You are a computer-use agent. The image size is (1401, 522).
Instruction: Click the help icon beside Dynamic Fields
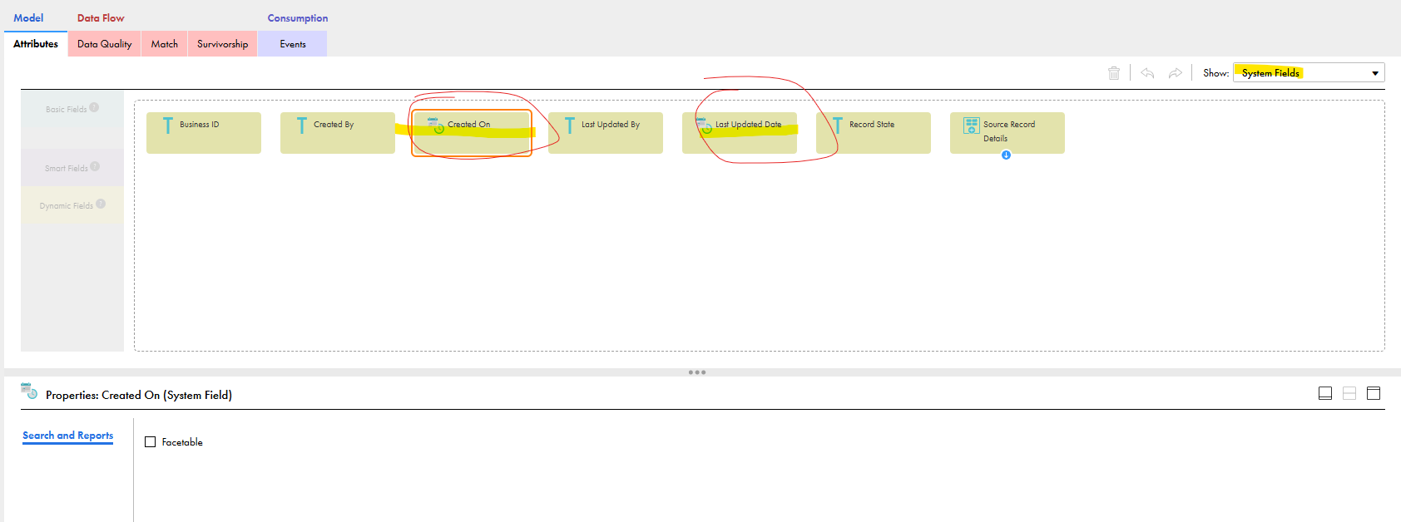coord(101,204)
